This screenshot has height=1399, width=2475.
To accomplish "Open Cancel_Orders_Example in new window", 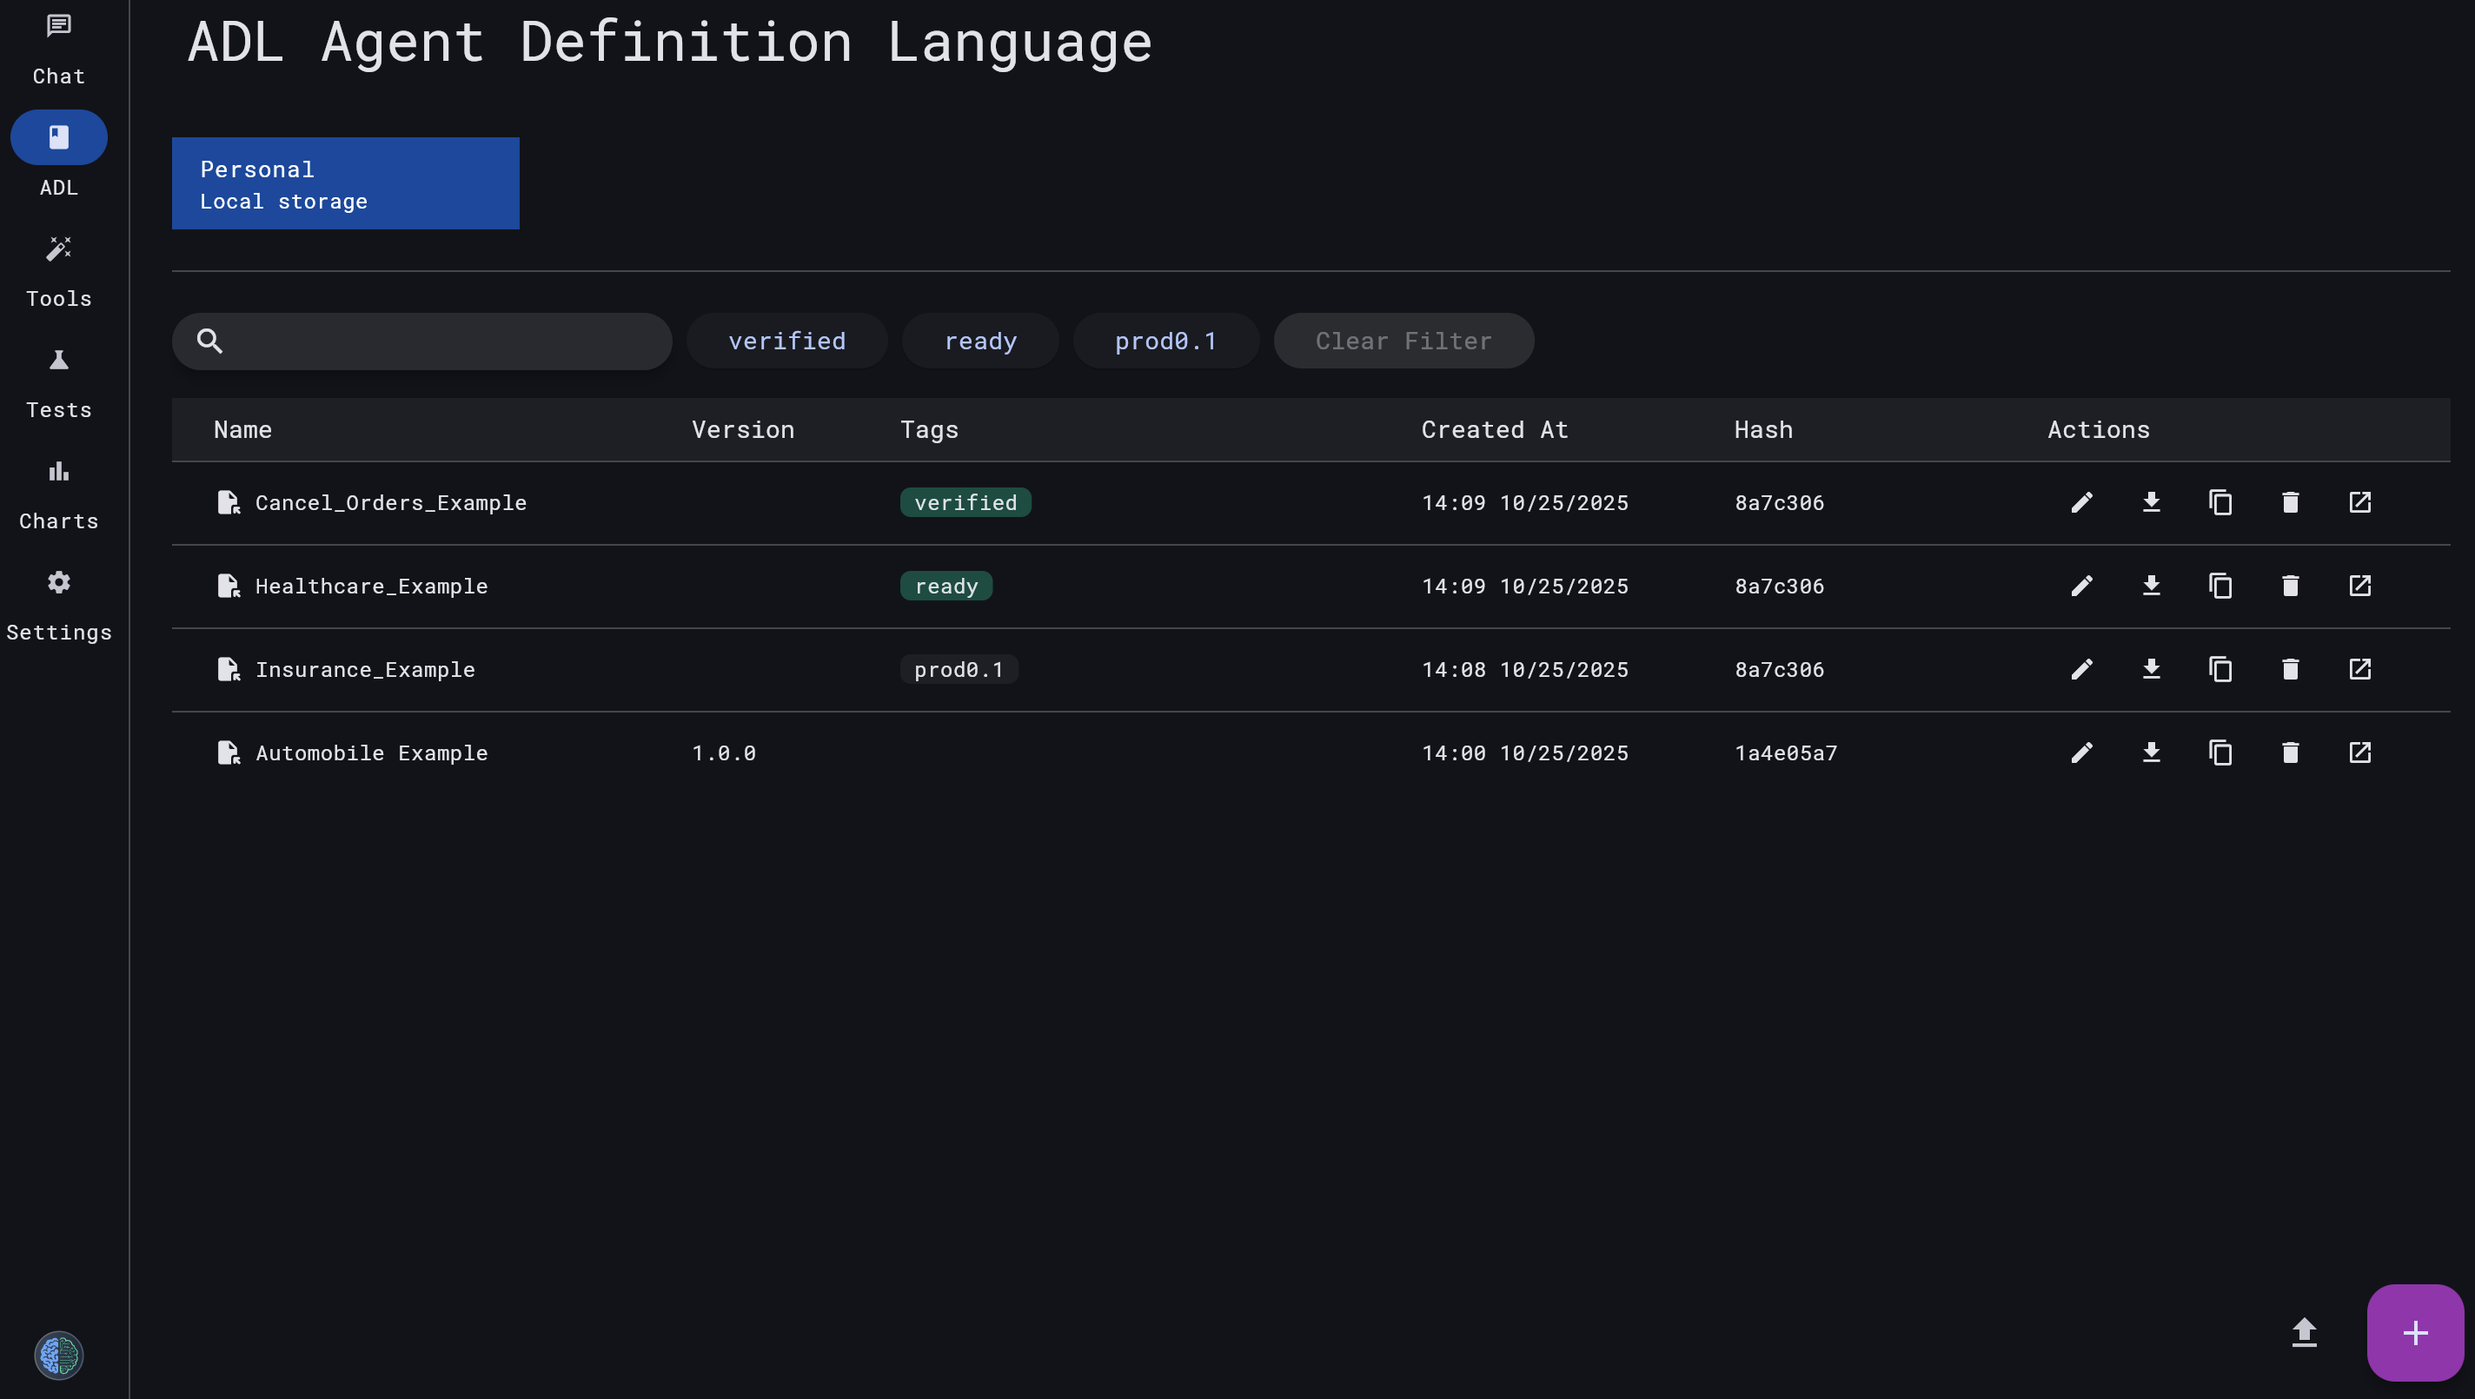I will pyautogui.click(x=2359, y=502).
